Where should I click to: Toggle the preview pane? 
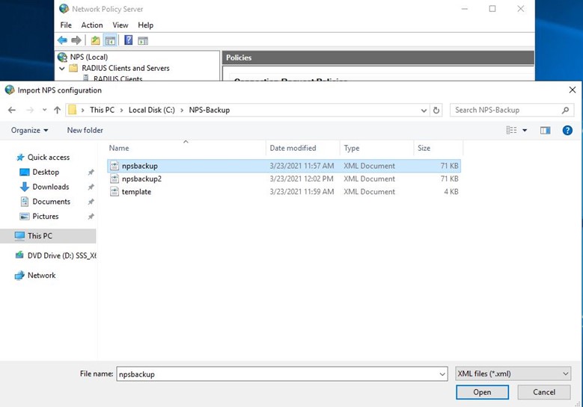pyautogui.click(x=545, y=130)
